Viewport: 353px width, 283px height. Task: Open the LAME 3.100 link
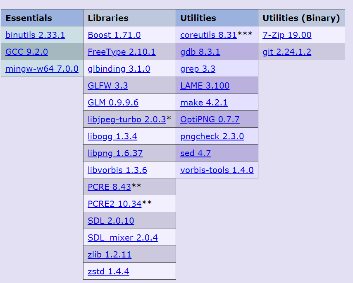[205, 86]
